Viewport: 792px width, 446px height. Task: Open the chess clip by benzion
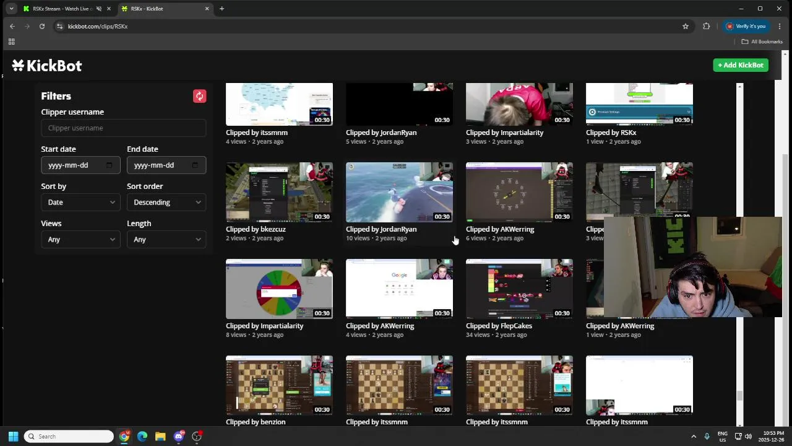click(279, 385)
